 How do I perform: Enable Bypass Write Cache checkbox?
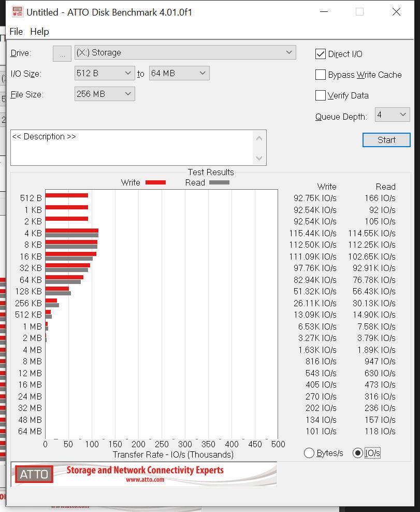point(321,75)
